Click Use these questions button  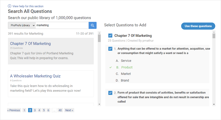tap(198, 26)
